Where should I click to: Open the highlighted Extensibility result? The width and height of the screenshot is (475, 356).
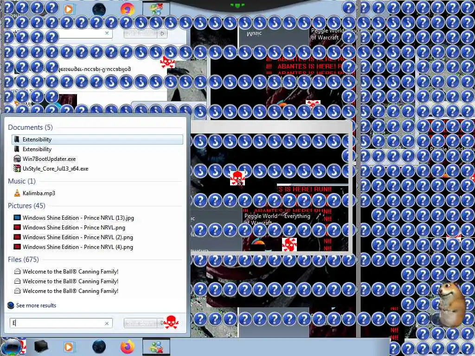point(97,139)
